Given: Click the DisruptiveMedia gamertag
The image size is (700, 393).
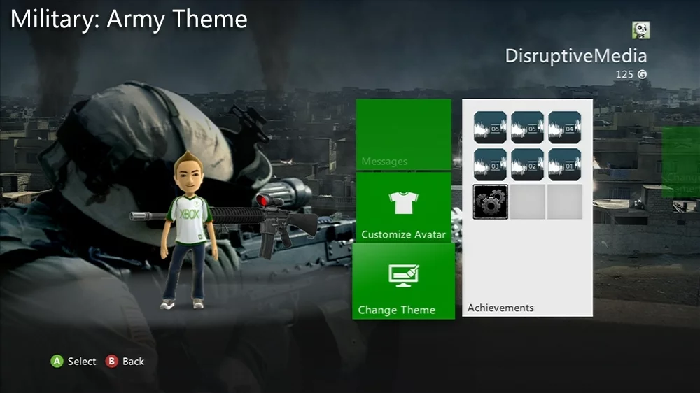Looking at the screenshot, I should click(x=576, y=56).
